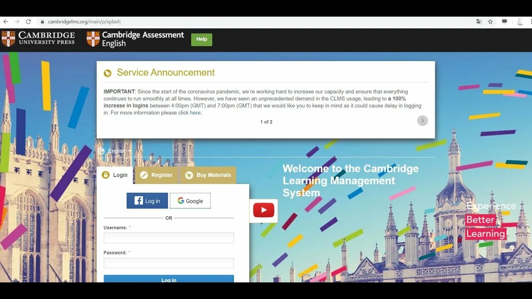This screenshot has height=299, width=532.
Task: Play the YouTube video button
Action: pyautogui.click(x=264, y=210)
